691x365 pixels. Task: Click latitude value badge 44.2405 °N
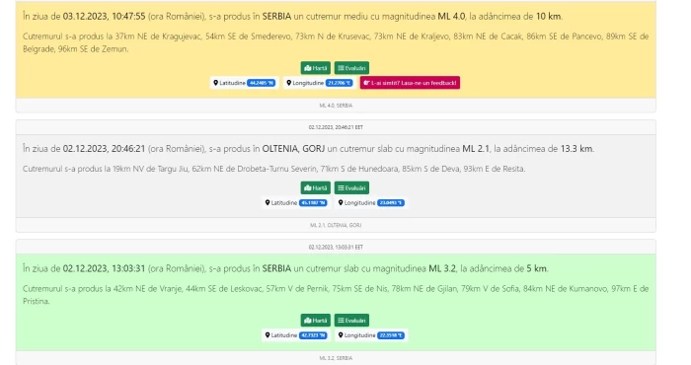(262, 83)
